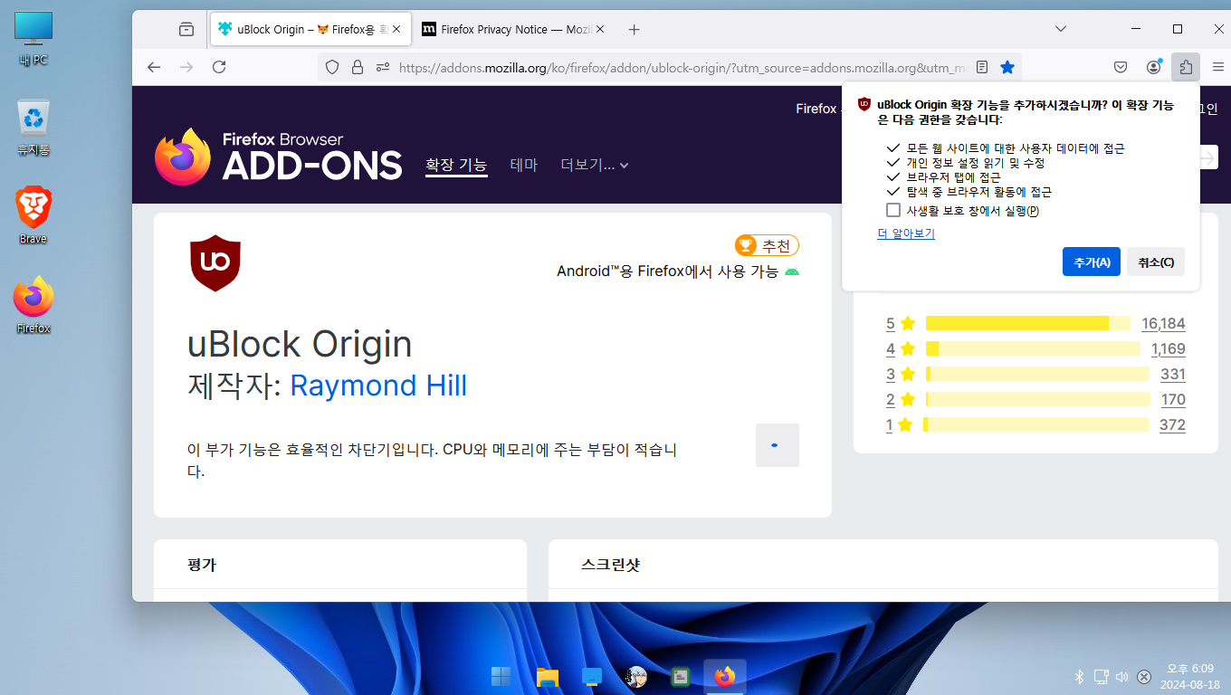Screen dimensions: 1231x695
Task: Select the 휴지통 recycle bin desktop icon
Action: coord(33,128)
